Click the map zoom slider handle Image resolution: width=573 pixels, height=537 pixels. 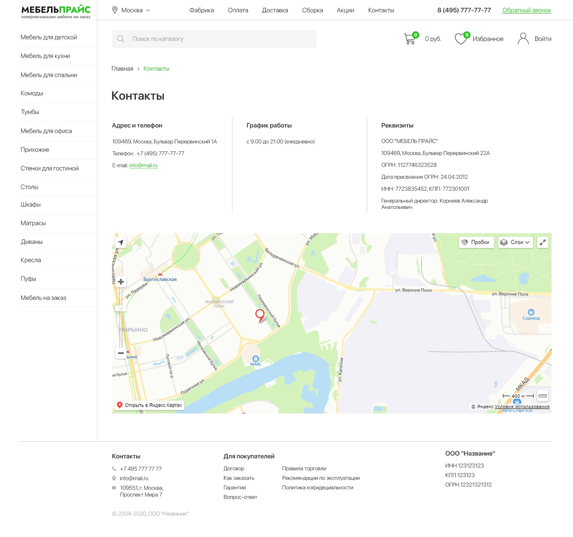121,308
